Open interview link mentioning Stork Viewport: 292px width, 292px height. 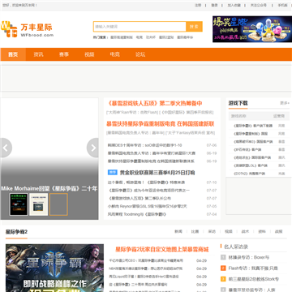point(254,279)
